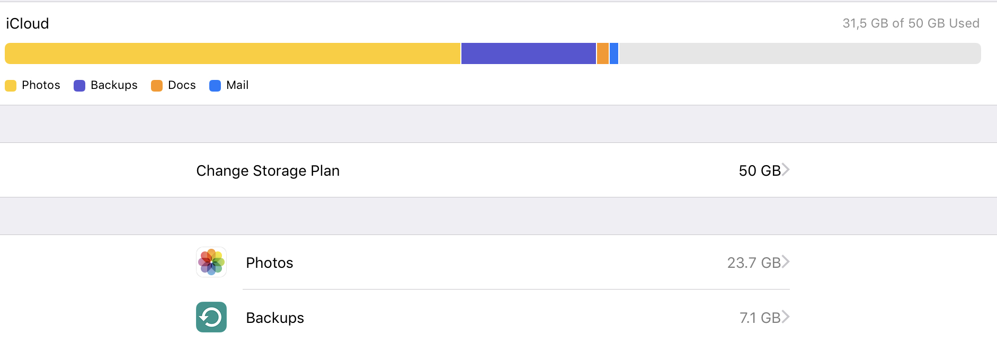
Task: Open the Photos storage details chevron
Action: point(786,262)
